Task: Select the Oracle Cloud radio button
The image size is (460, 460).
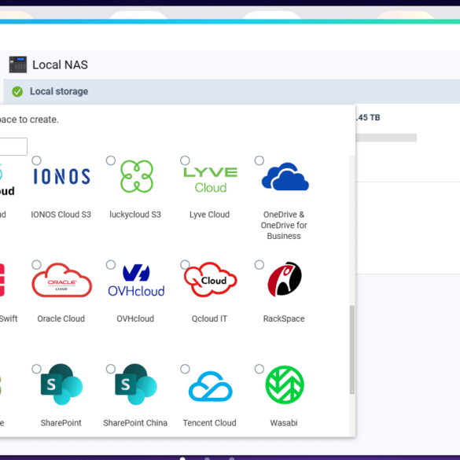Action: pos(36,265)
